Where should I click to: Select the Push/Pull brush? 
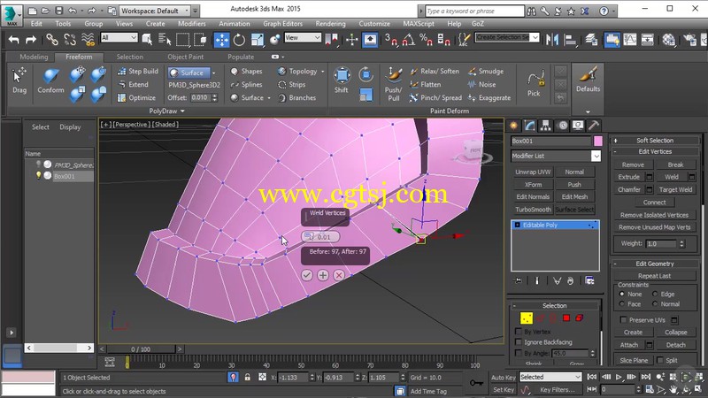(x=393, y=83)
